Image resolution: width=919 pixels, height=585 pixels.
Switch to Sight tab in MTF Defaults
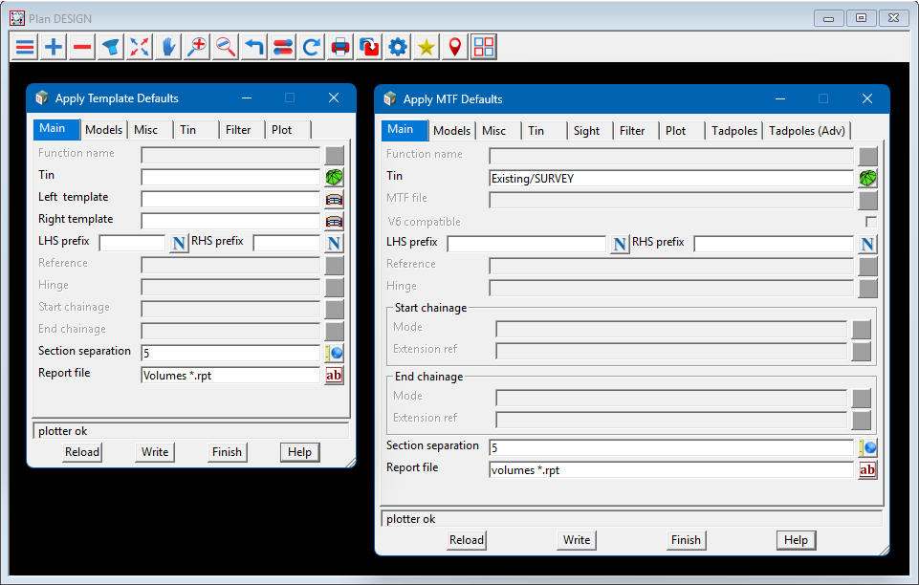coord(587,131)
